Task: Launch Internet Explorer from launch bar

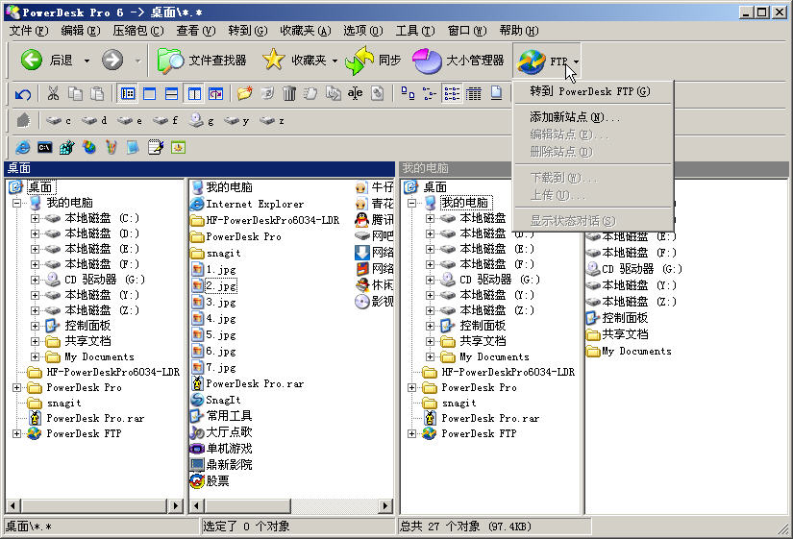Action: point(22,147)
